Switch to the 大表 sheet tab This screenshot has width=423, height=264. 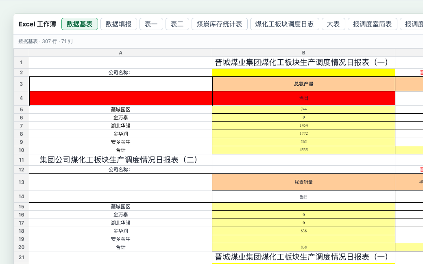coord(334,24)
